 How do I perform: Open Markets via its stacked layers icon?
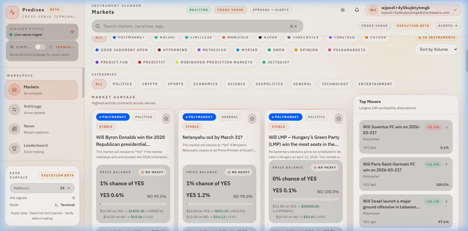[x=14, y=90]
